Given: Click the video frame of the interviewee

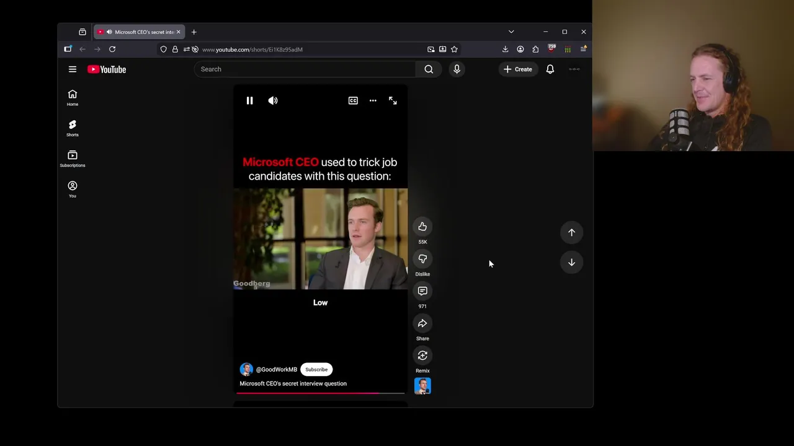Looking at the screenshot, I should point(320,239).
